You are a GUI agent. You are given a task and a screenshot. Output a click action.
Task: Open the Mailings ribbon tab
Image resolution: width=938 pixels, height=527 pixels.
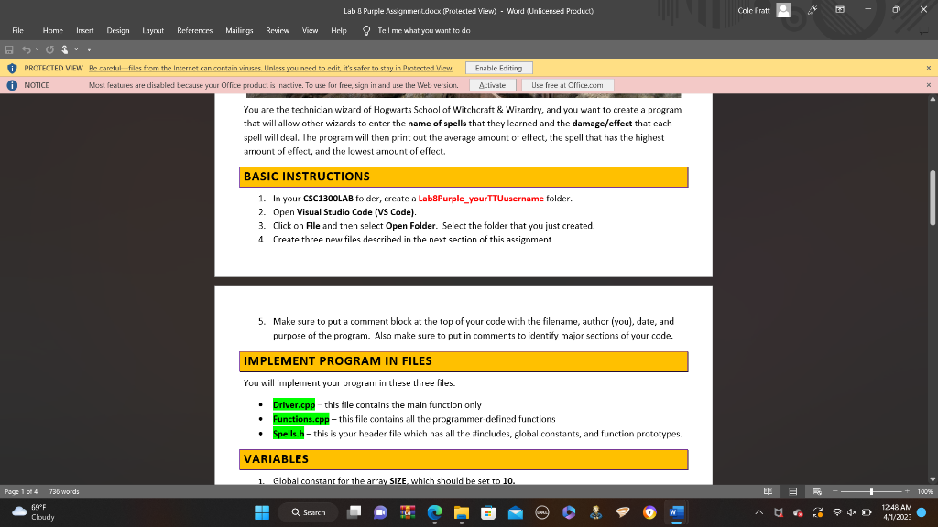tap(239, 29)
